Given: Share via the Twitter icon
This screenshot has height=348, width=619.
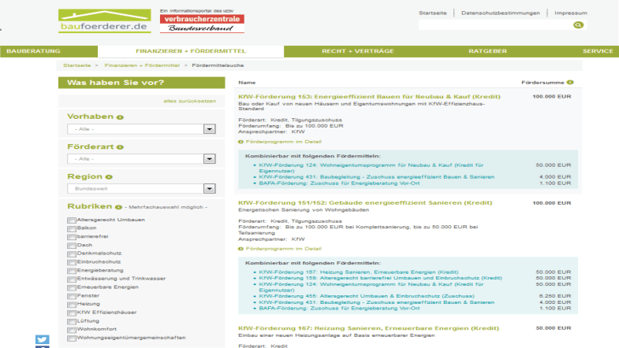Looking at the screenshot, I should (43, 339).
